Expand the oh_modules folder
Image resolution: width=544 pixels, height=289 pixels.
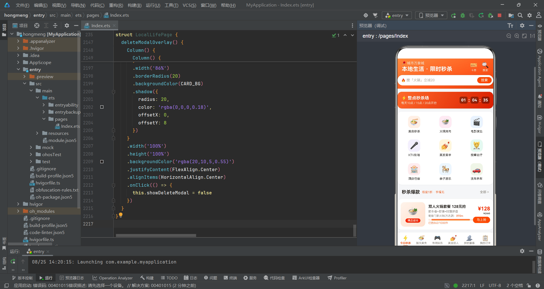tap(18, 211)
